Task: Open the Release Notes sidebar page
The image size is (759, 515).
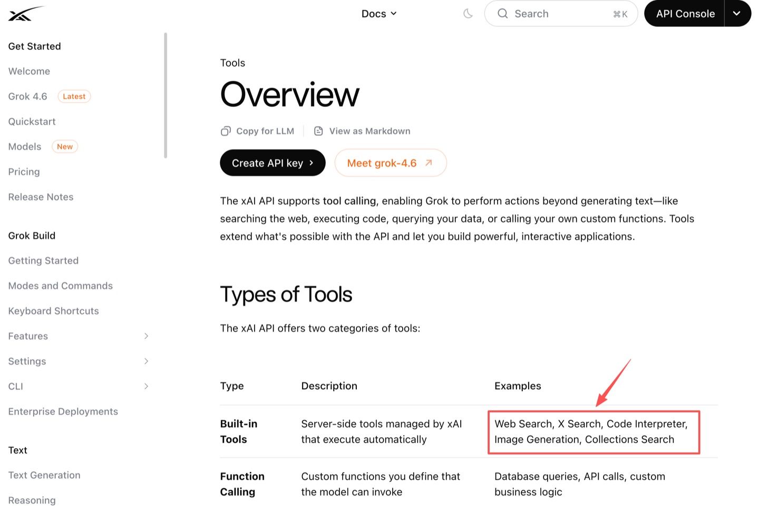Action: point(41,197)
